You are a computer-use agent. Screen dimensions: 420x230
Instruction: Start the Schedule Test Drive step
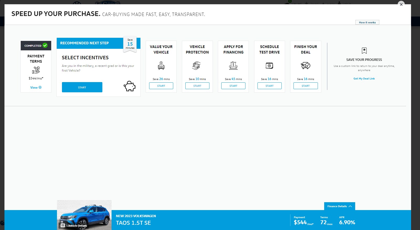[270, 86]
